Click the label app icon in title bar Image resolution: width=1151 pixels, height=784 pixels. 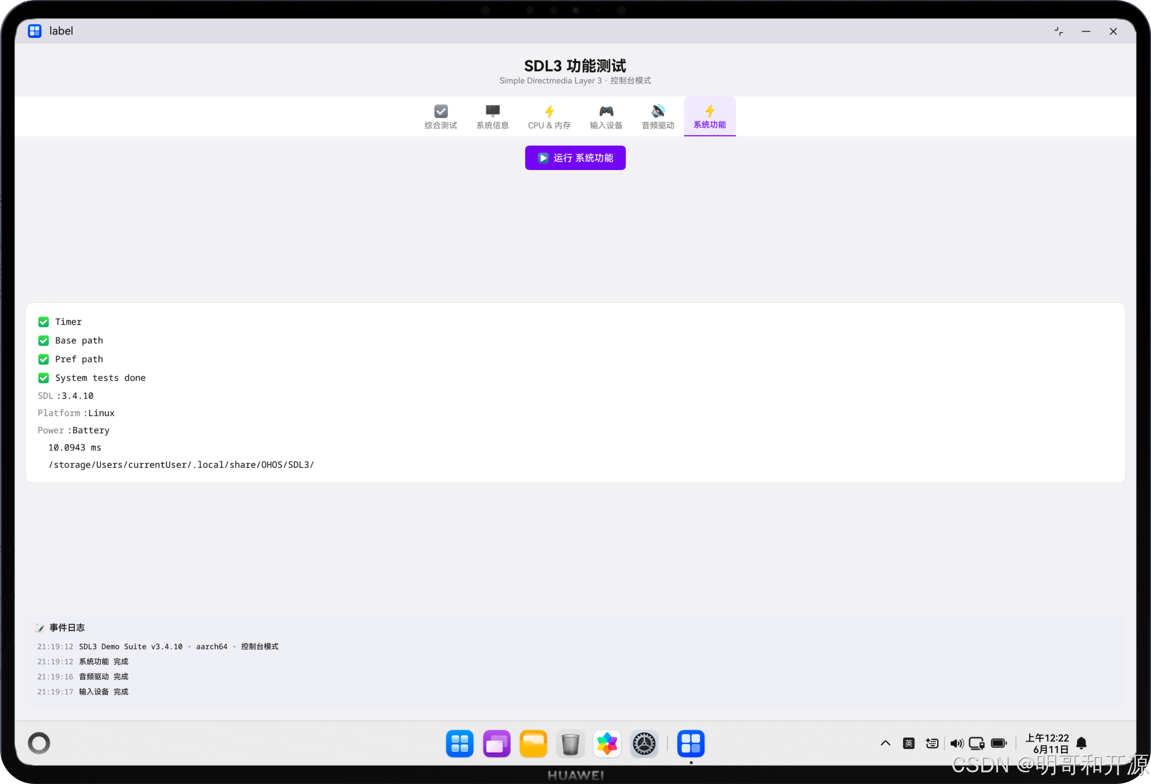point(35,31)
